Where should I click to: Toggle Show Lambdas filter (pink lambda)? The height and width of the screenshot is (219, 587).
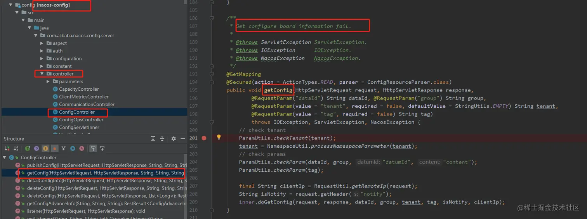pos(82,148)
